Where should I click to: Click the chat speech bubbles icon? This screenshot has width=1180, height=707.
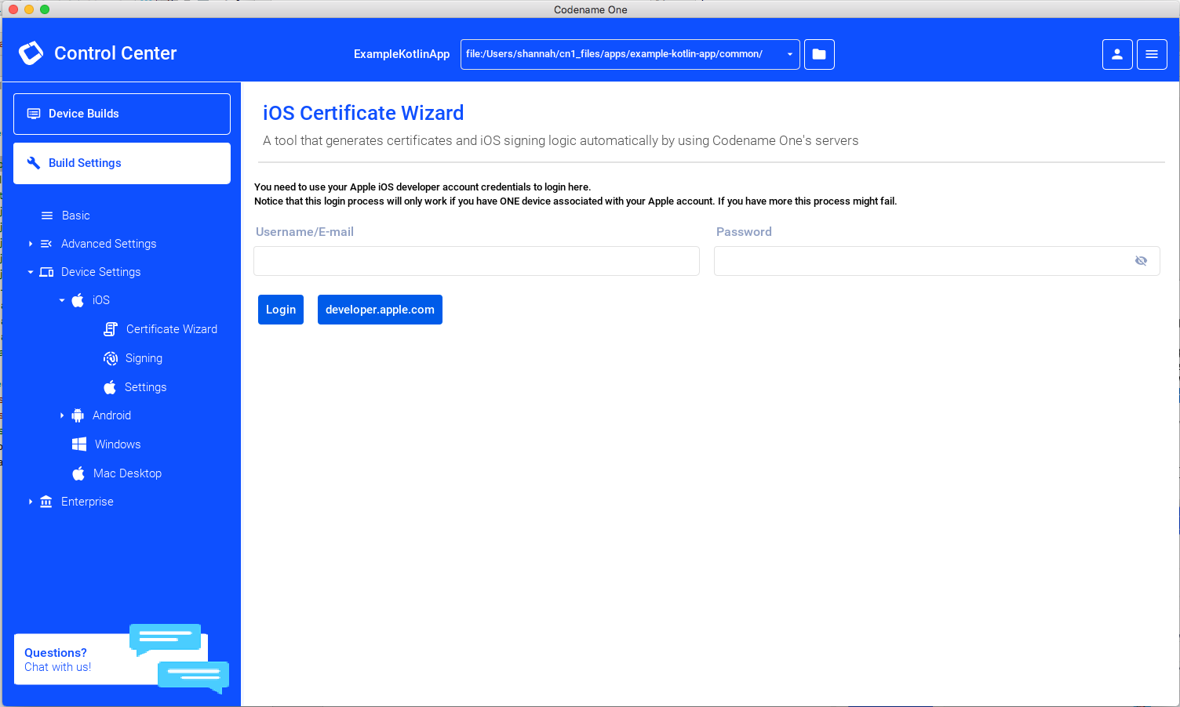click(x=179, y=658)
